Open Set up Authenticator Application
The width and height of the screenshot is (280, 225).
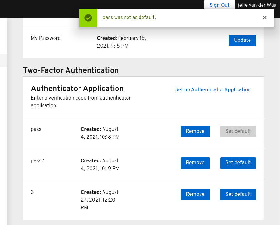[213, 90]
